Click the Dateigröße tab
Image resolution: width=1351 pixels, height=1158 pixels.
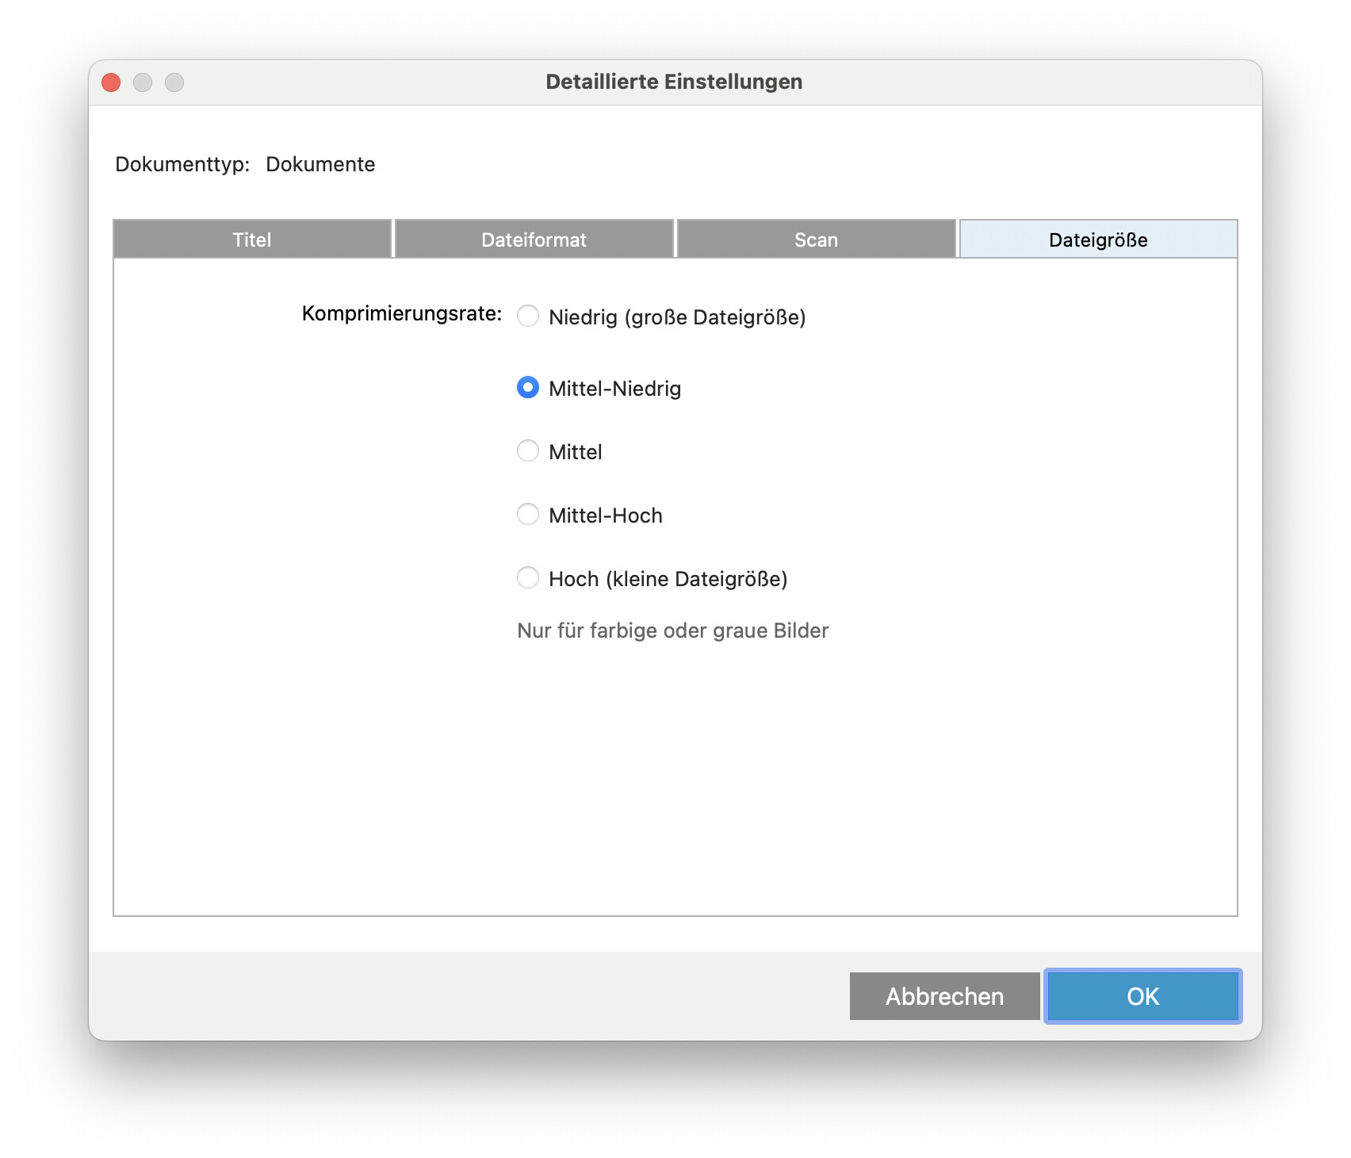[x=1098, y=240]
